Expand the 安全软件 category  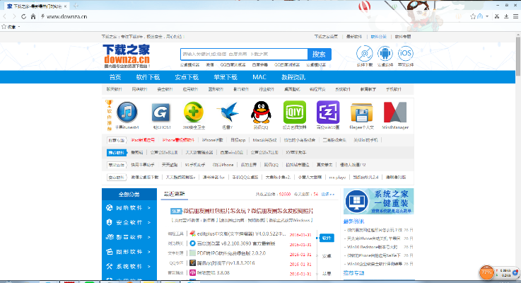pyautogui.click(x=129, y=223)
